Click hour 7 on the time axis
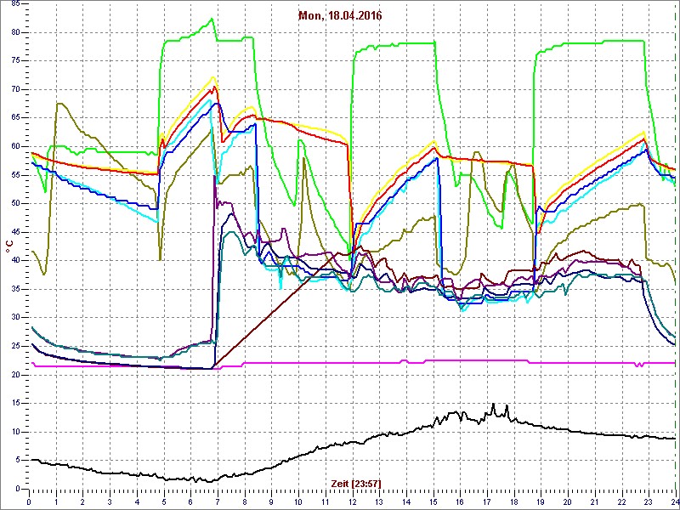Viewport: 680px width, 510px height. tap(218, 502)
